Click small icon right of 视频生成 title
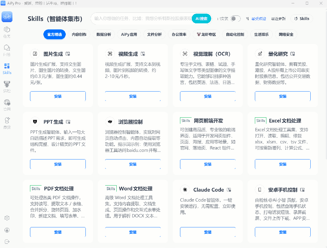 point(143,54)
